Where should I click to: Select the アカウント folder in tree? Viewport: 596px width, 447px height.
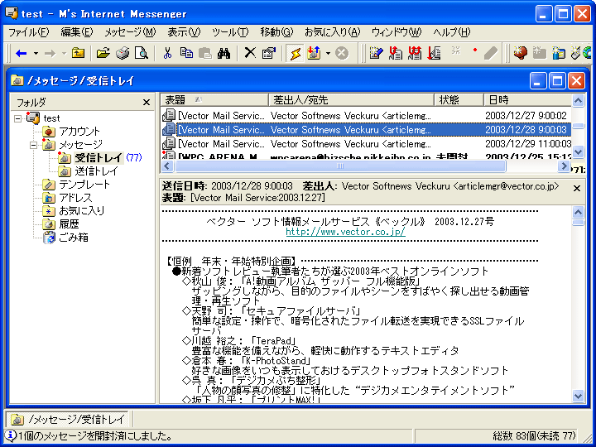(x=79, y=132)
